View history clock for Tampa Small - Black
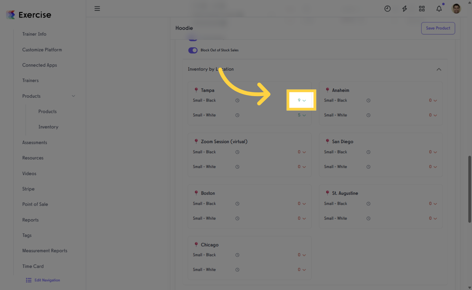 coord(237,100)
